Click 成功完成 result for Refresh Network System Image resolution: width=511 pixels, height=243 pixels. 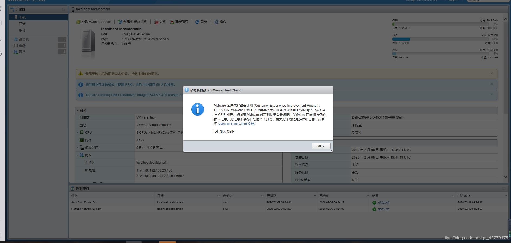[x=383, y=209]
